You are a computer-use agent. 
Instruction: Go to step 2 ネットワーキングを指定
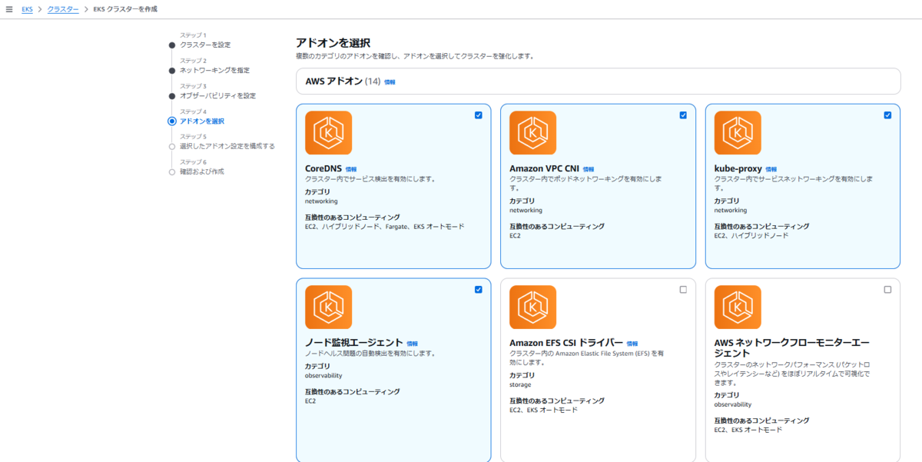click(x=214, y=70)
